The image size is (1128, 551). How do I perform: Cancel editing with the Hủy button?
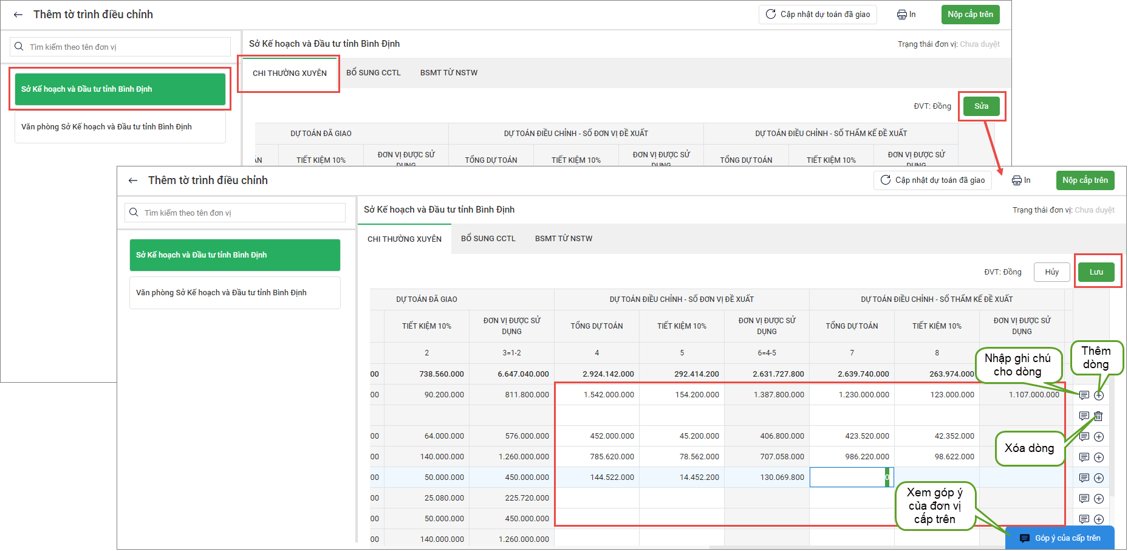[1051, 272]
